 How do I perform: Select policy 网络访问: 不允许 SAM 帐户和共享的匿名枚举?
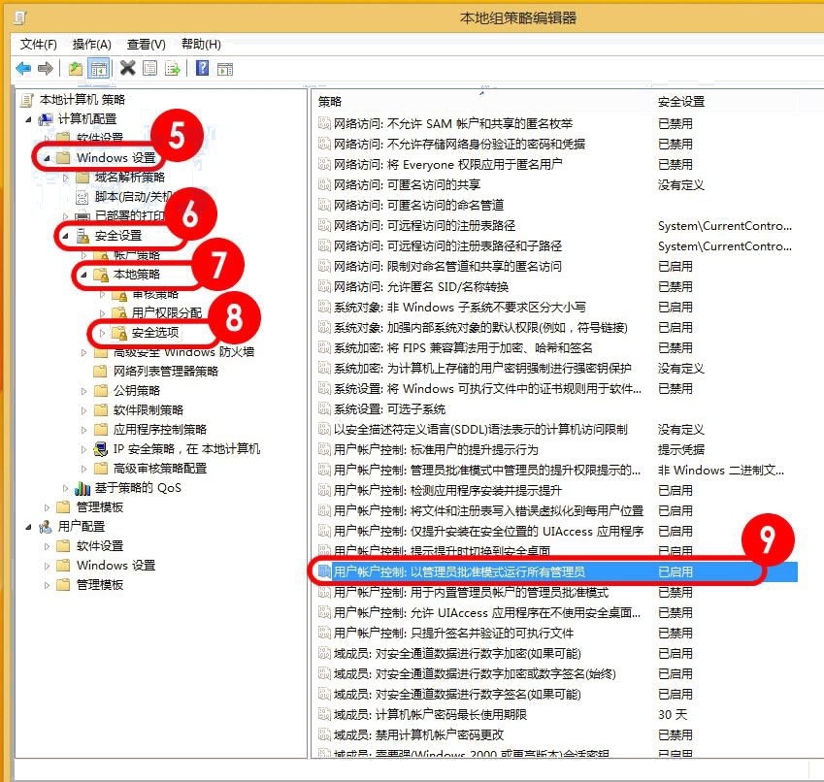coord(453,124)
